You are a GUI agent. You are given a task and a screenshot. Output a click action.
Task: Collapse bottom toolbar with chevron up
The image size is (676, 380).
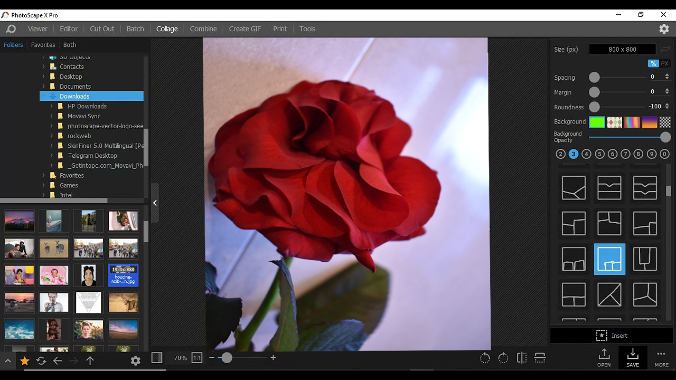click(8, 362)
